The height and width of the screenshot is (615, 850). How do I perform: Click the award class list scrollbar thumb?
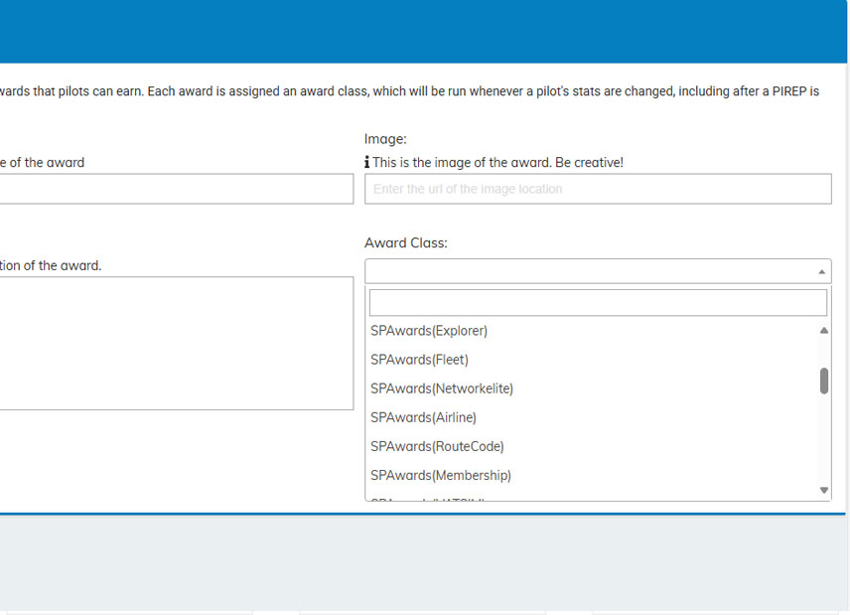click(823, 381)
